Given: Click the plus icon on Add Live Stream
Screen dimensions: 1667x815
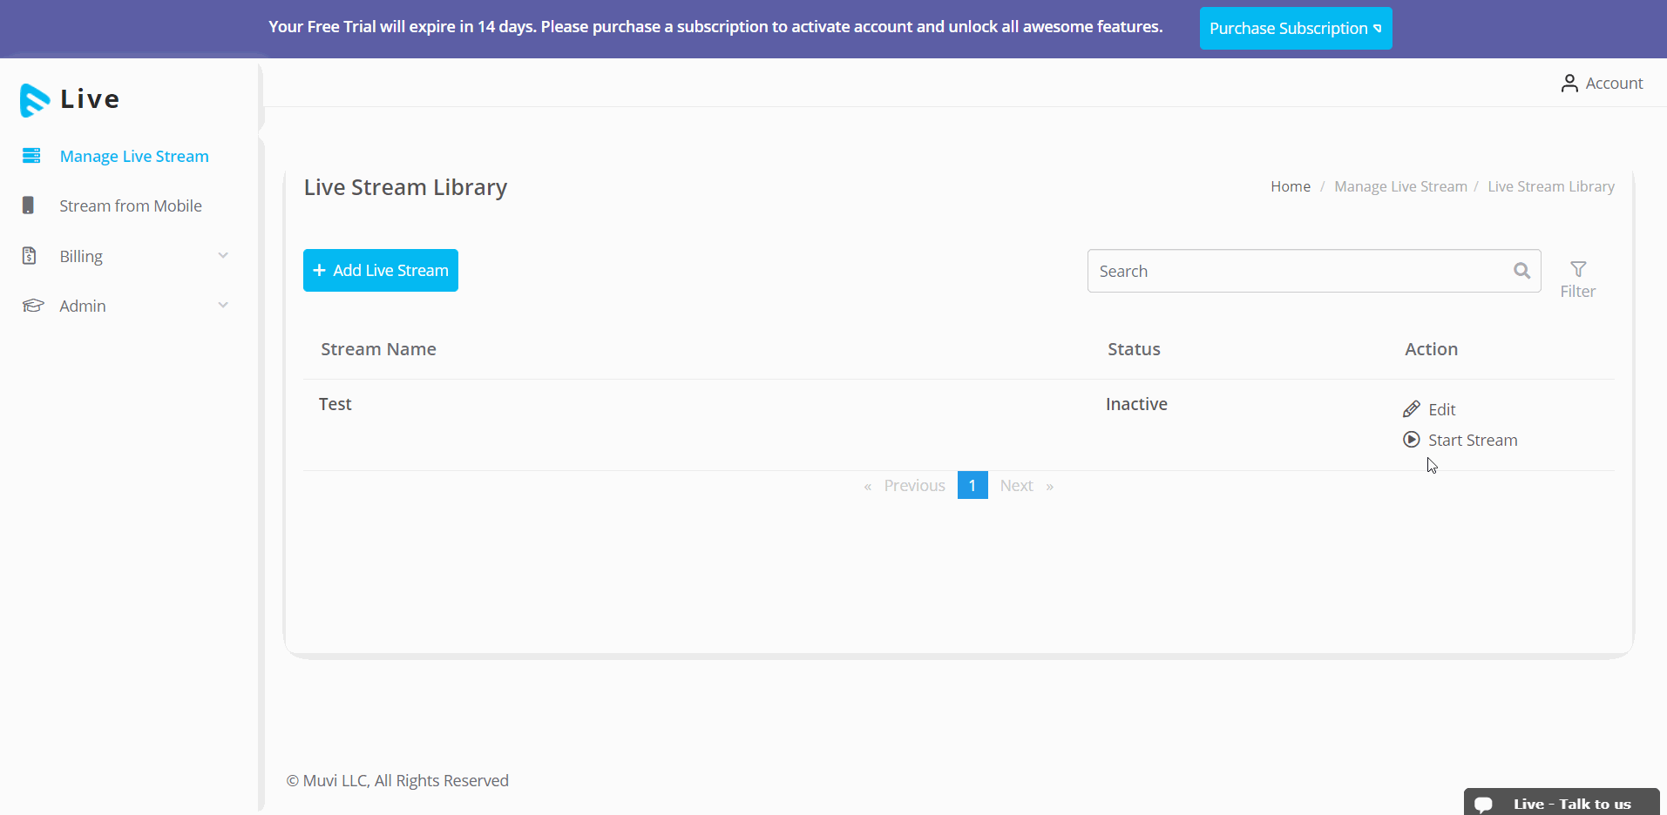Looking at the screenshot, I should click(319, 271).
